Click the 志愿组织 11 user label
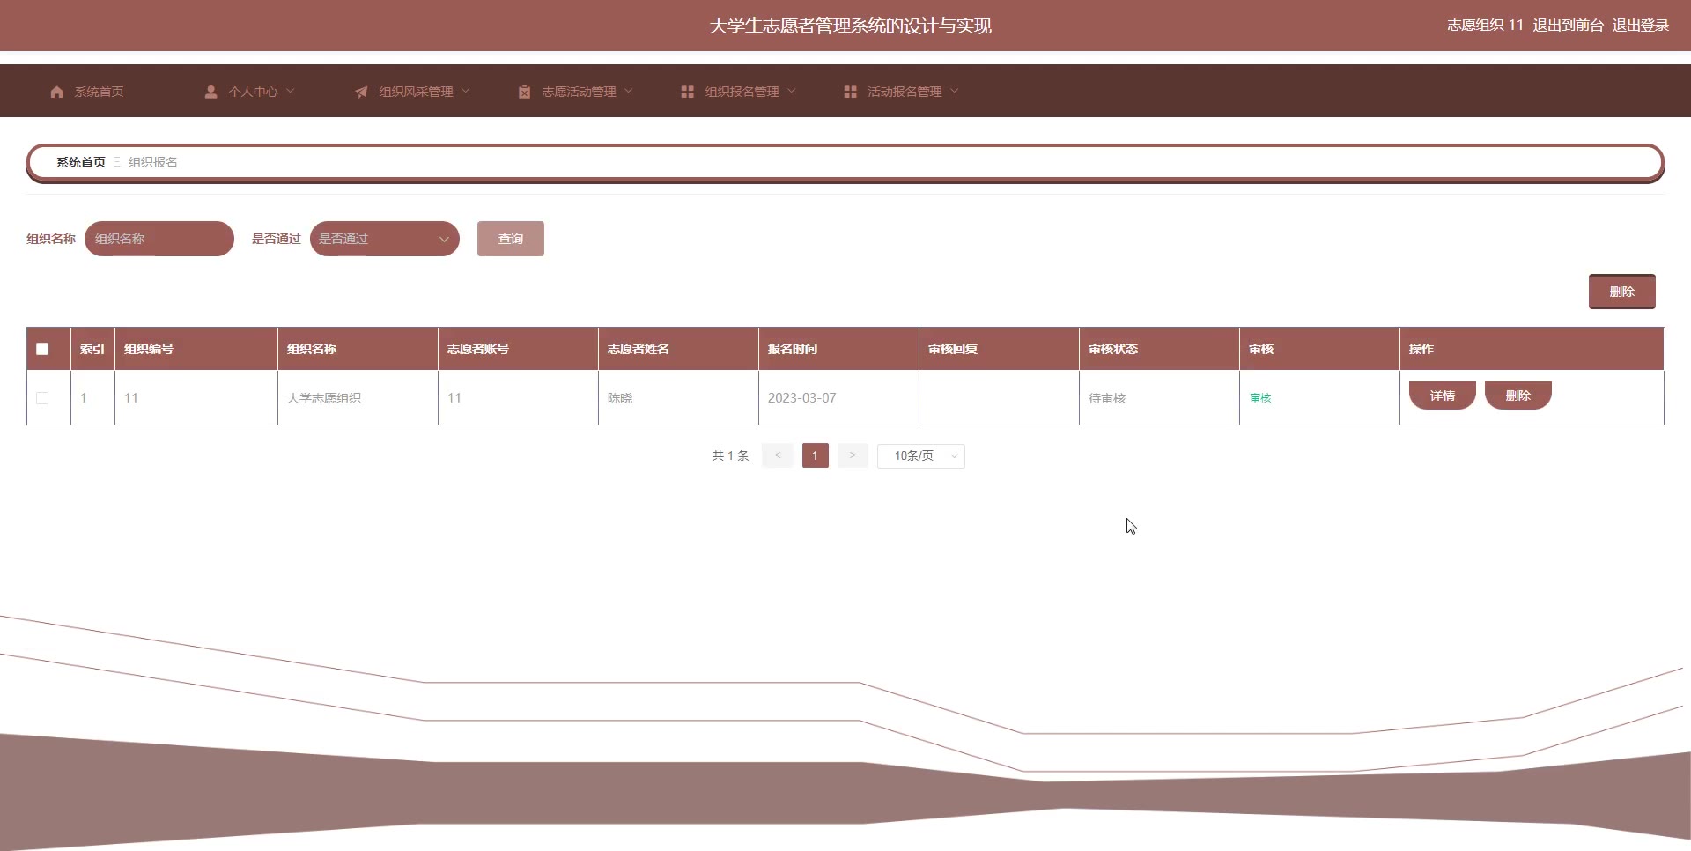The image size is (1691, 851). [1485, 26]
